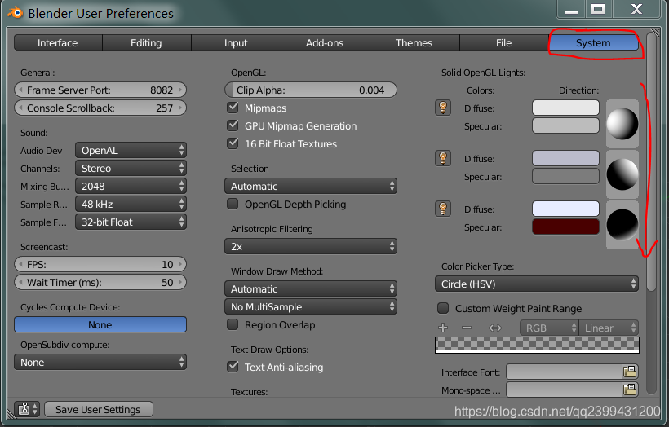669x427 pixels.
Task: Uncheck 16 Bit Float Textures
Action: [x=233, y=143]
